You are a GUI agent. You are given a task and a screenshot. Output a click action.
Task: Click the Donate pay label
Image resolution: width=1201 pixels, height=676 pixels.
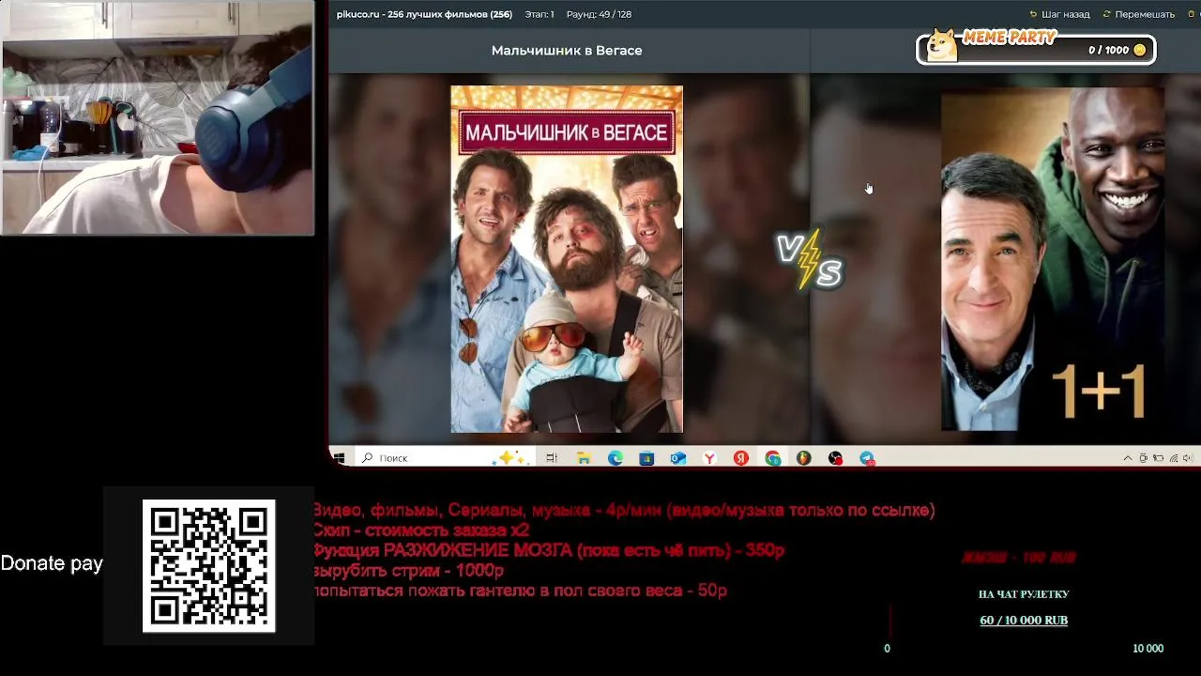click(x=52, y=563)
